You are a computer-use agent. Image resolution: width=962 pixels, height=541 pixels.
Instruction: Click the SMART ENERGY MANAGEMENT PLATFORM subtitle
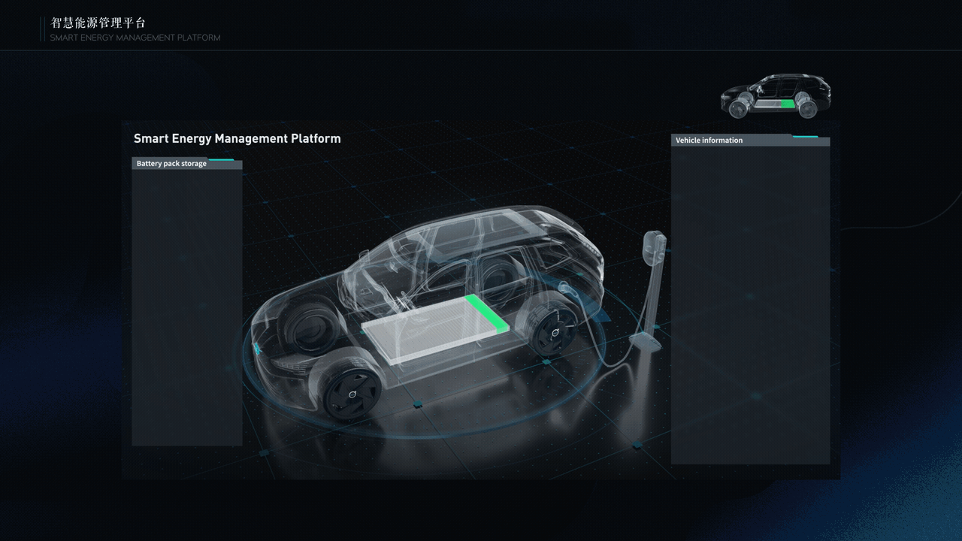[135, 38]
